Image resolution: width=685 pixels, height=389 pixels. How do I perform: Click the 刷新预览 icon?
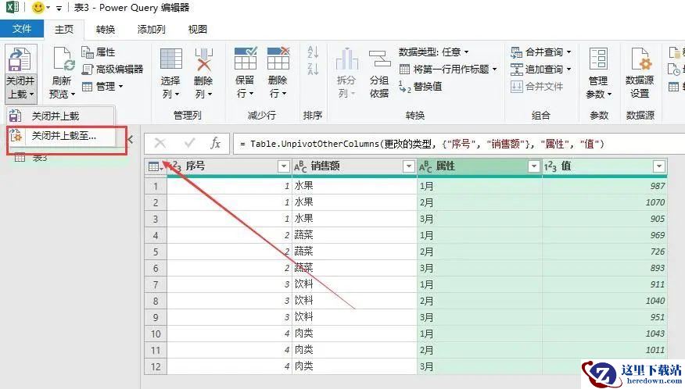(x=63, y=59)
